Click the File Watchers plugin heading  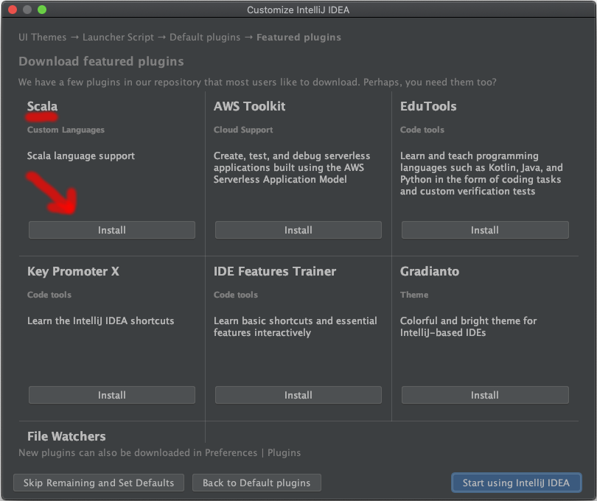[x=66, y=436]
